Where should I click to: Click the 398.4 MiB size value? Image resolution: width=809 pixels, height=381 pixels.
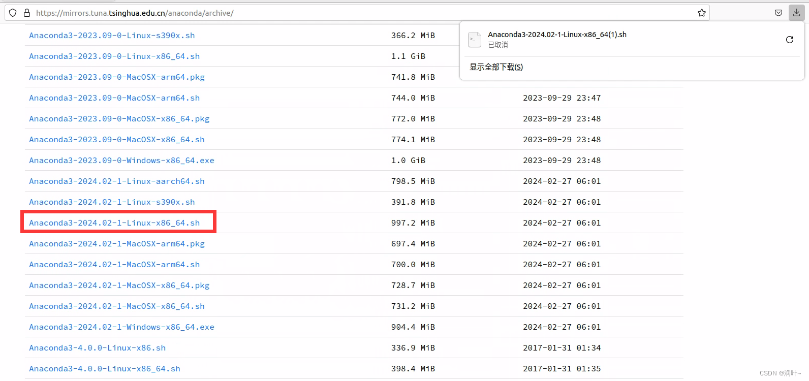point(413,369)
